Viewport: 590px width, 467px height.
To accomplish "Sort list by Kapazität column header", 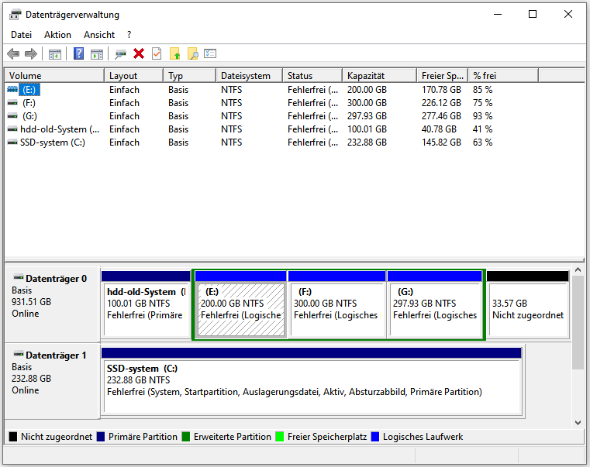I will [x=367, y=76].
